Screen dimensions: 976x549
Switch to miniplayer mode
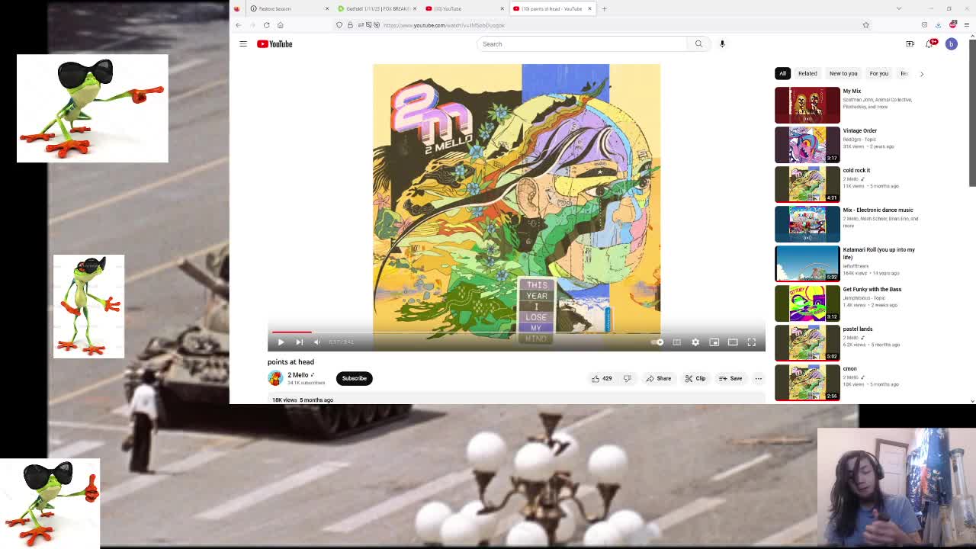click(714, 342)
